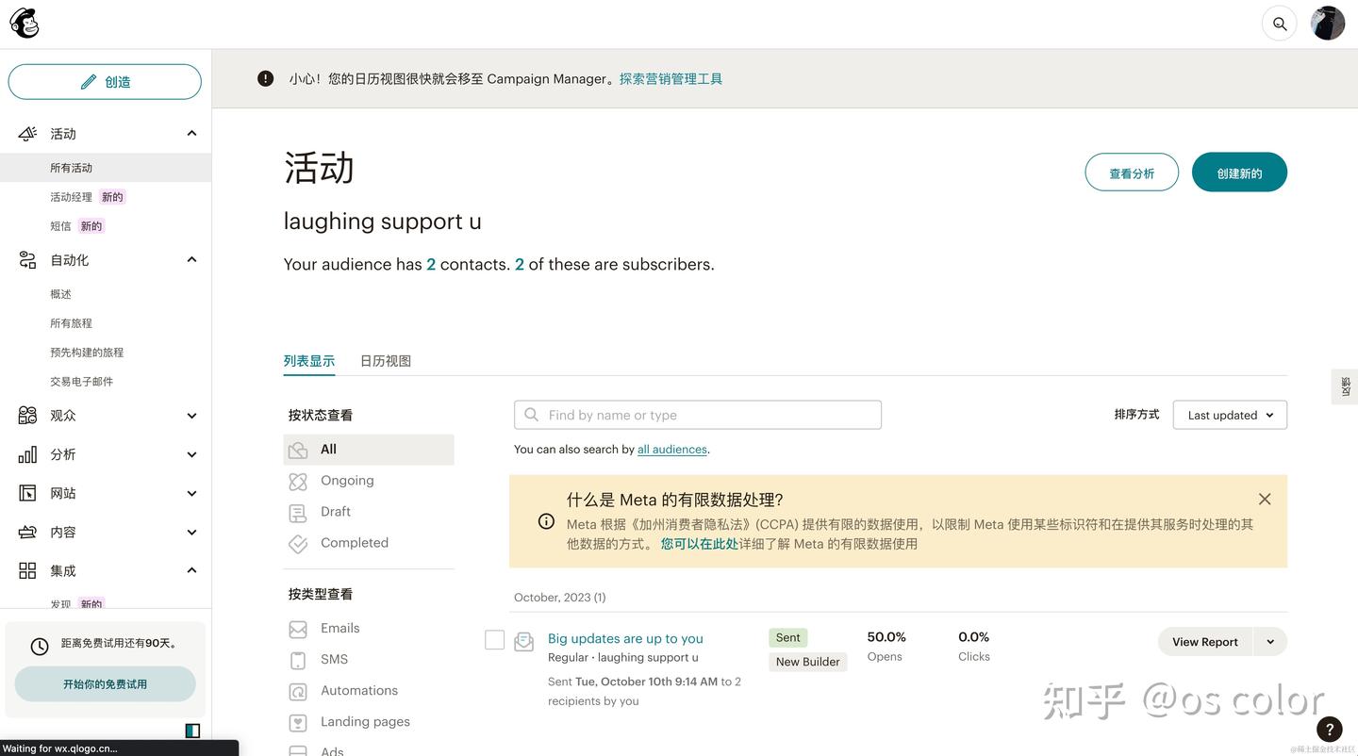
Task: Dismiss the Meta data notice
Action: pos(1265,499)
